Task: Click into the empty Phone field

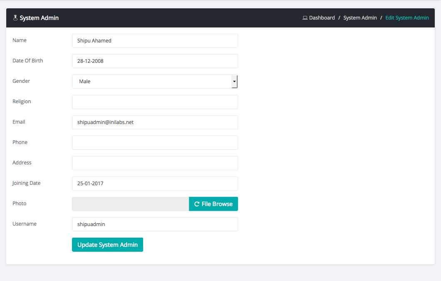Action: point(155,143)
